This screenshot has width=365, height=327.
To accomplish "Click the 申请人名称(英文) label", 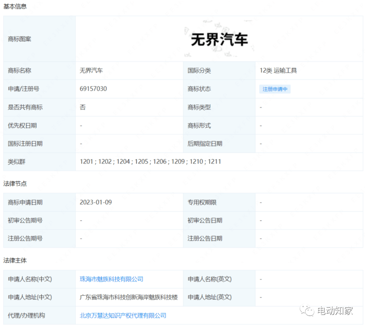I will [210, 279].
